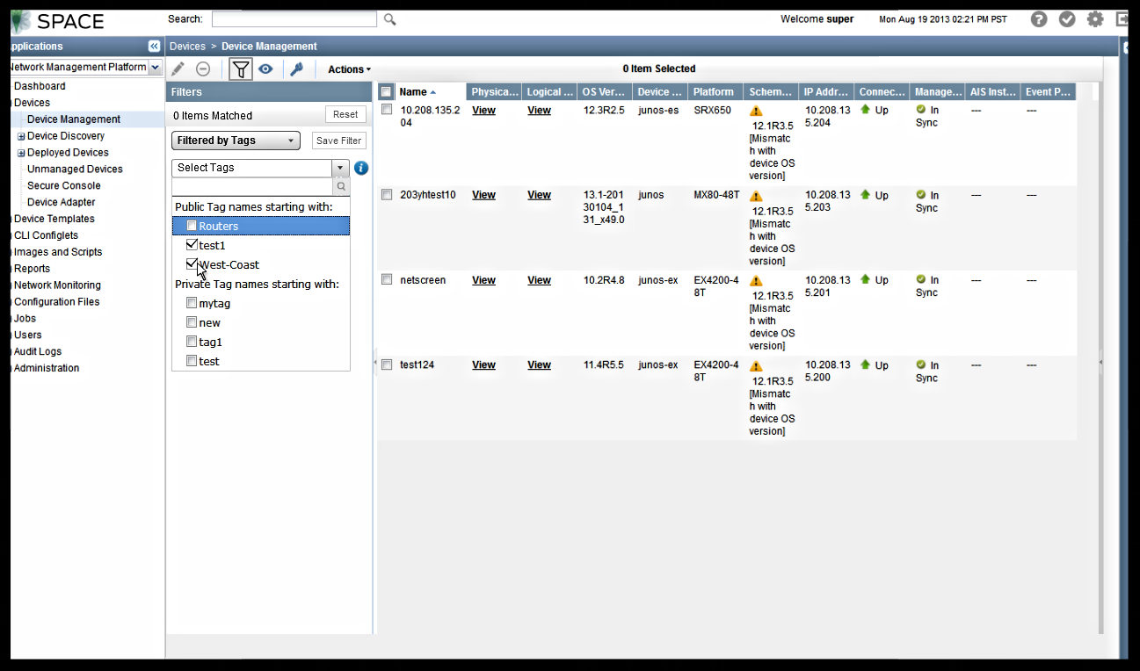Click the tag search magnifier button
The height and width of the screenshot is (671, 1140).
341,186
